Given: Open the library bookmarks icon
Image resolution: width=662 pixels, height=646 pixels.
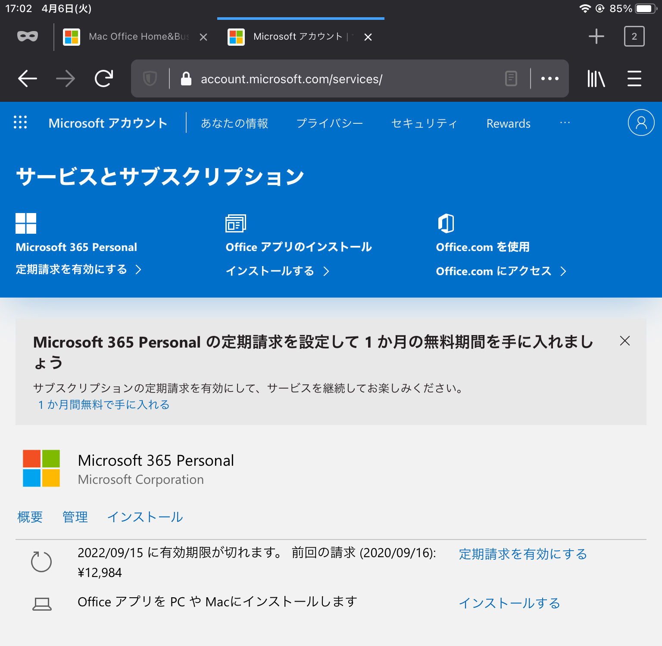Looking at the screenshot, I should 596,78.
